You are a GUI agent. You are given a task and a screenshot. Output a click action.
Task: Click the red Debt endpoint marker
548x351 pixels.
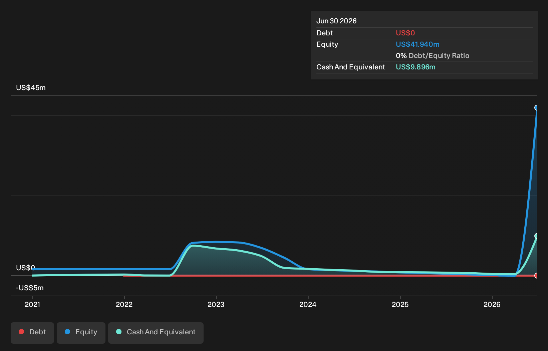537,276
